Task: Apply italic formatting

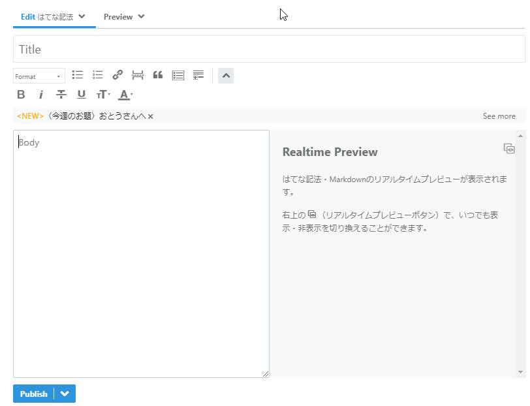Action: [41, 95]
